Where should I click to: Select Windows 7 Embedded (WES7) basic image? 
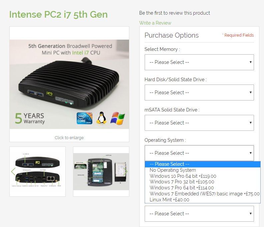[x=204, y=194]
